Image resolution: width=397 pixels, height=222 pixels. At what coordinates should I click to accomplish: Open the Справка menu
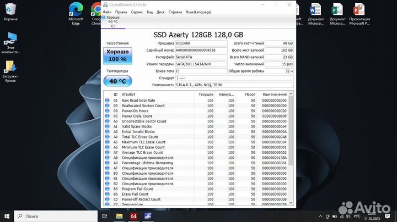tap(175, 12)
